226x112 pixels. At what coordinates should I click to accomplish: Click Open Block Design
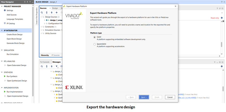[14, 39]
